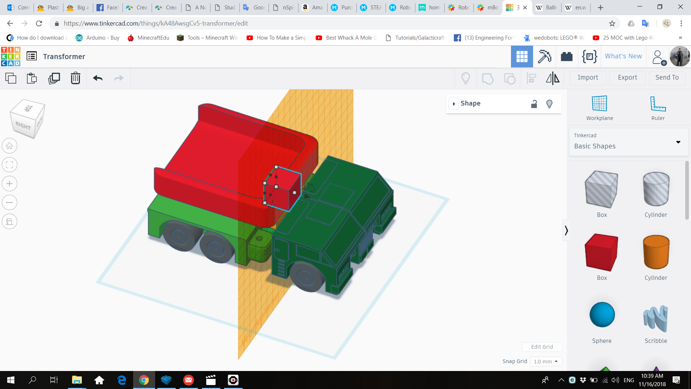The width and height of the screenshot is (691, 389).
Task: Click the Undo arrow
Action: 98,78
